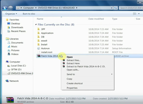Select Properties from the context menu
Viewport: 143px width, 104px height.
[72, 88]
